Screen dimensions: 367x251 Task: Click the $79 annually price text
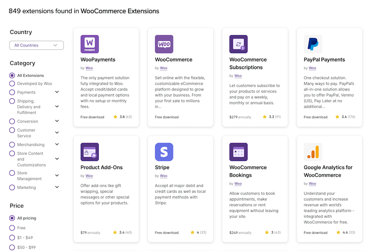(90, 232)
